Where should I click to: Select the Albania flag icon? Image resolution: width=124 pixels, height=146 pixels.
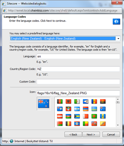tap(68, 102)
